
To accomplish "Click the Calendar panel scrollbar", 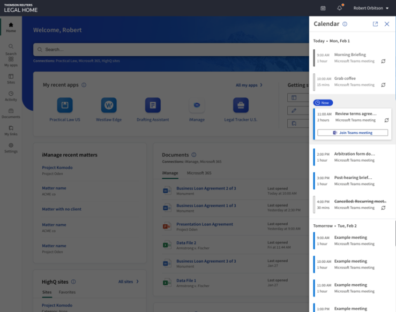I will pyautogui.click(x=395, y=233).
